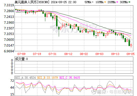Select the 08-22 date axis label

coord(84,54)
